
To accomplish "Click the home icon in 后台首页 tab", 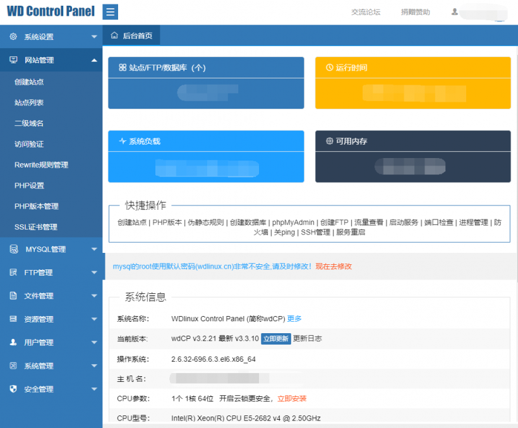I will (114, 35).
